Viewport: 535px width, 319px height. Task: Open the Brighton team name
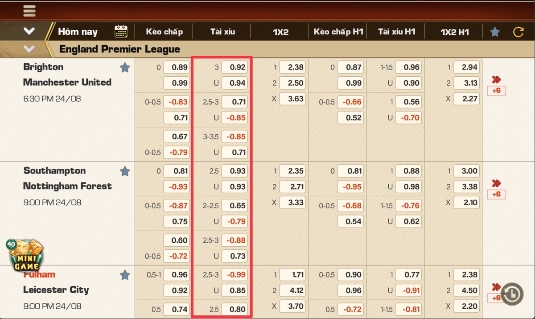click(x=43, y=67)
